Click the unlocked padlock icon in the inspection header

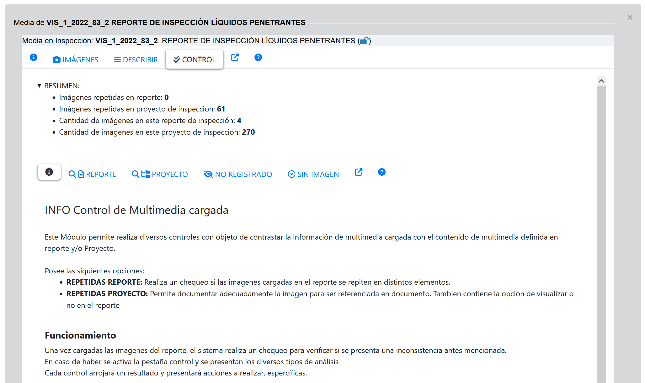point(364,41)
